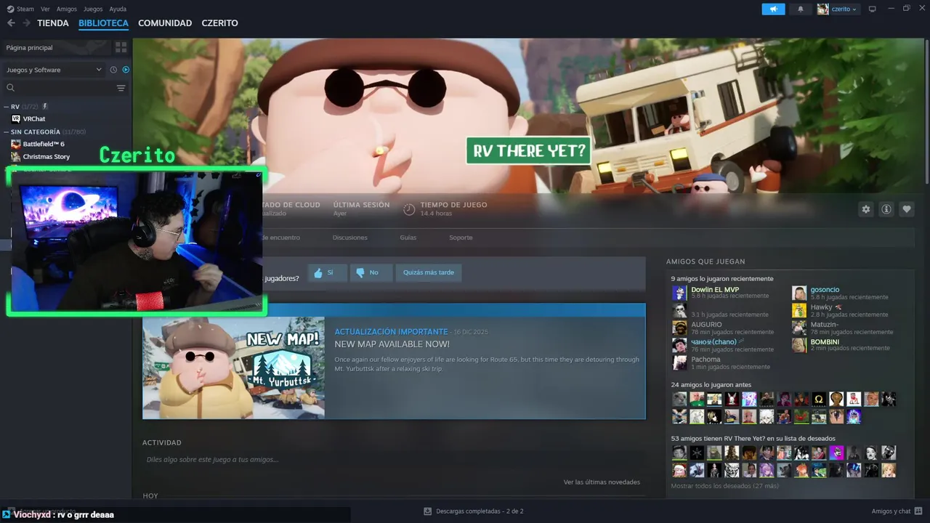Toggle the favorite heart icon
This screenshot has width=930, height=523.
[907, 209]
